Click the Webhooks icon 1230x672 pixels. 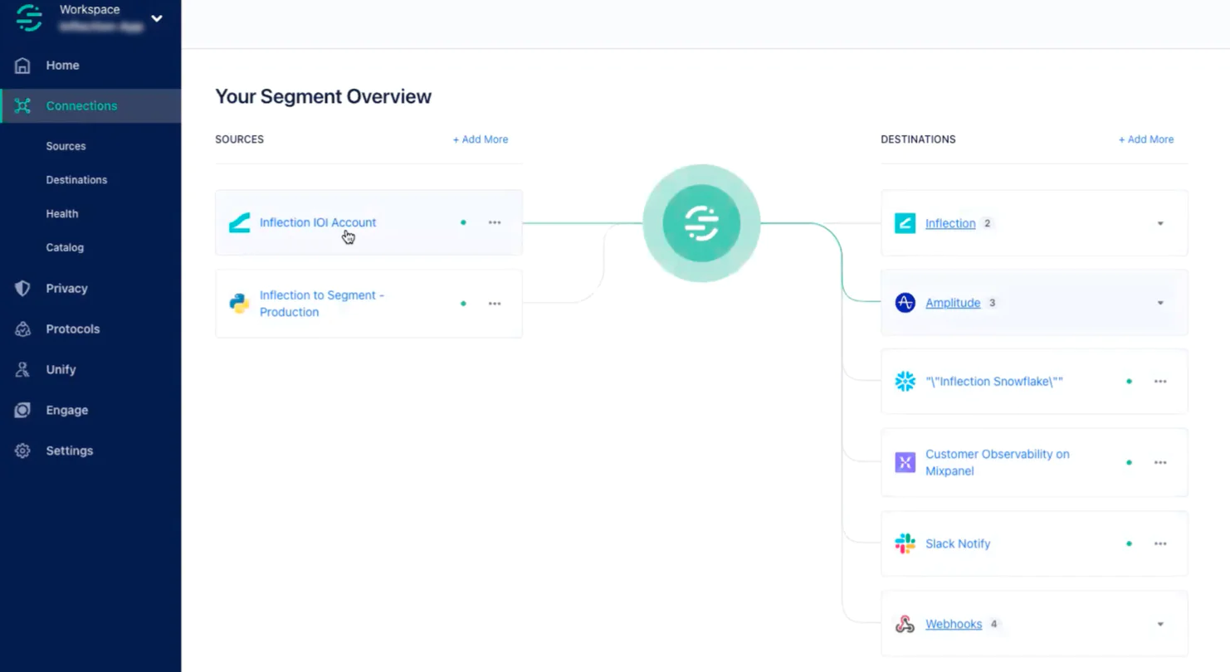pos(905,625)
